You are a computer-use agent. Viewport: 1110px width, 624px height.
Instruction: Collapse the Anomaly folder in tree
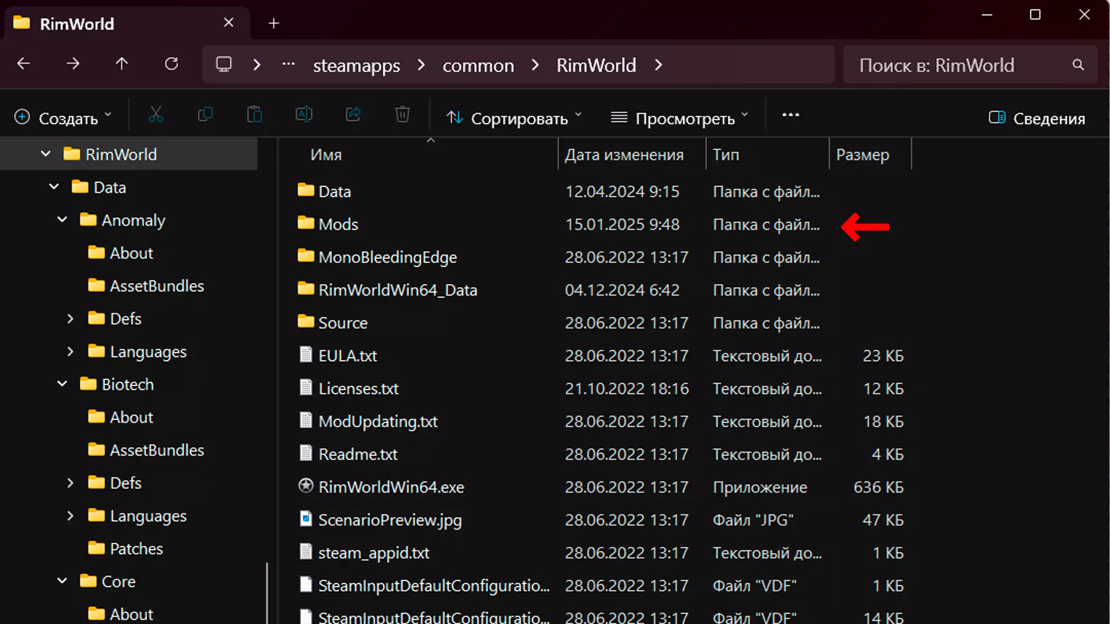click(x=62, y=220)
